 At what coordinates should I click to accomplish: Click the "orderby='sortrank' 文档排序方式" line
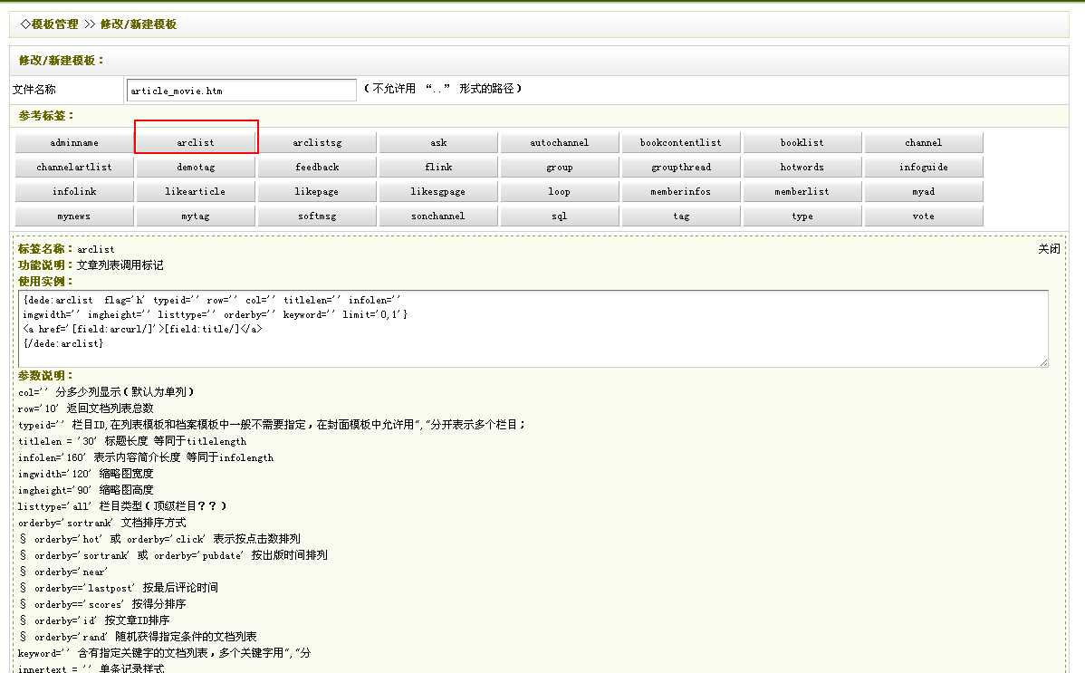(101, 522)
